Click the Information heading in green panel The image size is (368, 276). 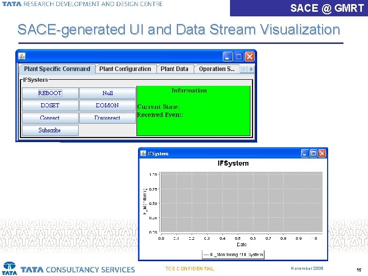pos(189,90)
